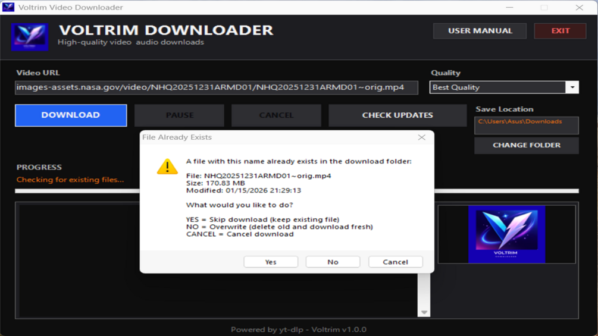Click the download progress bar

[297, 191]
